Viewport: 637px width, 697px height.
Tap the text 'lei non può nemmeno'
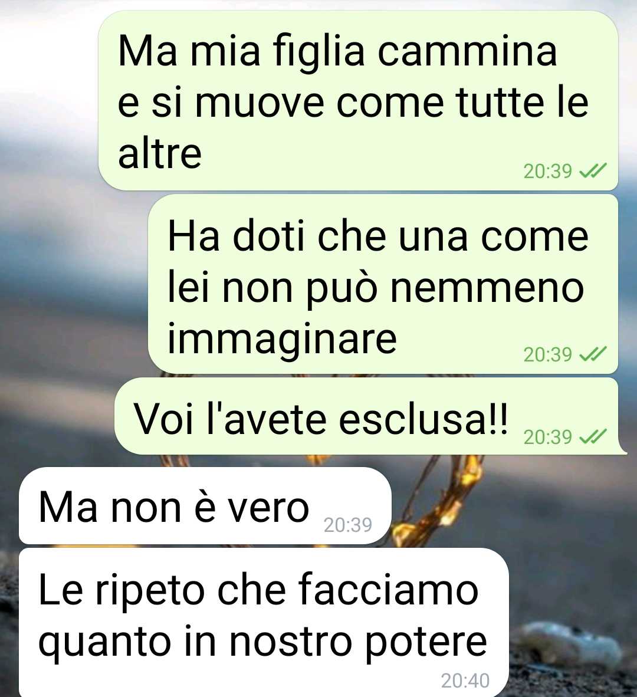pyautogui.click(x=376, y=290)
